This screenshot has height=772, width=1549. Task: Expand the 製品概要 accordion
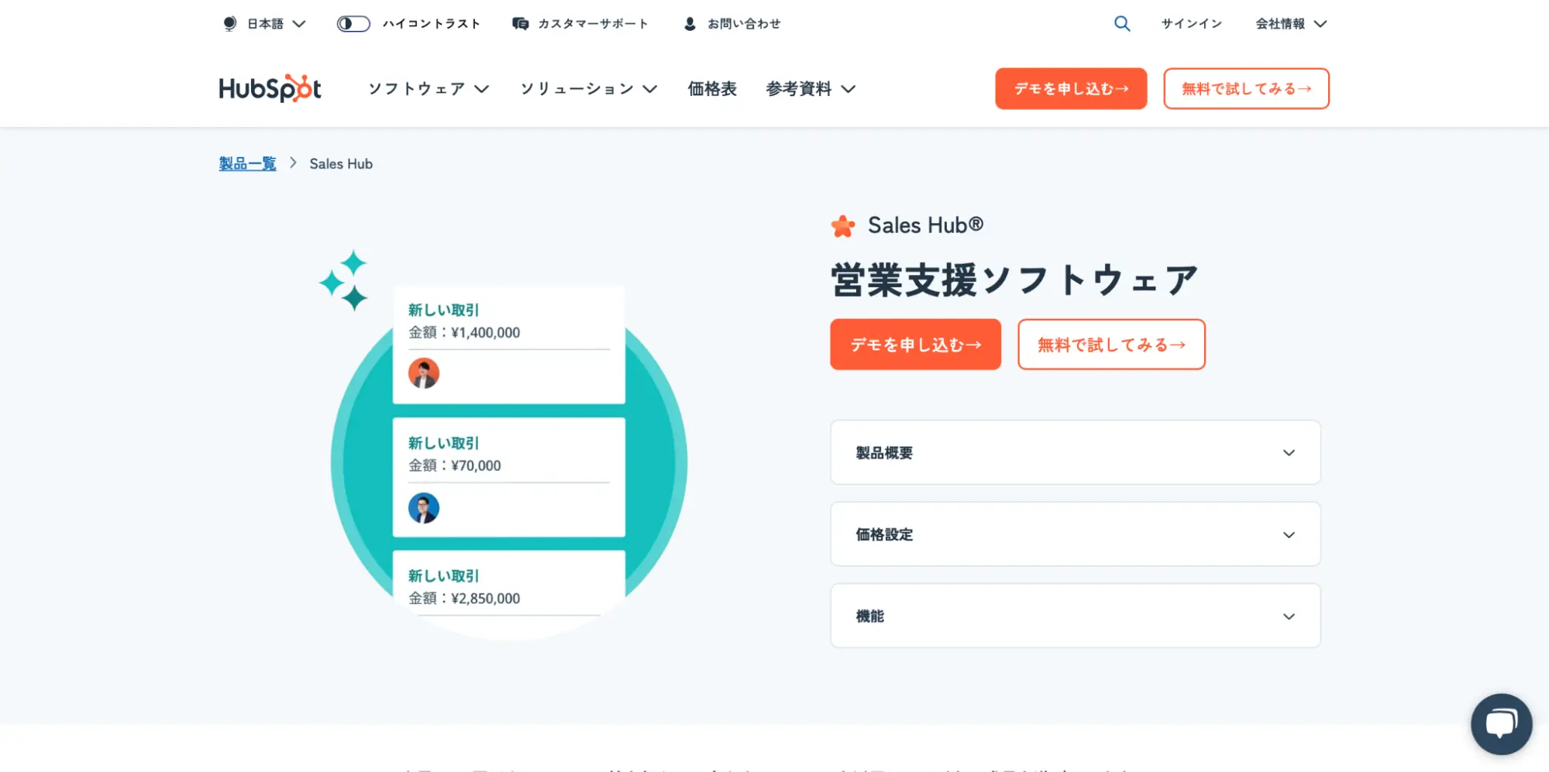pyautogui.click(x=1076, y=452)
